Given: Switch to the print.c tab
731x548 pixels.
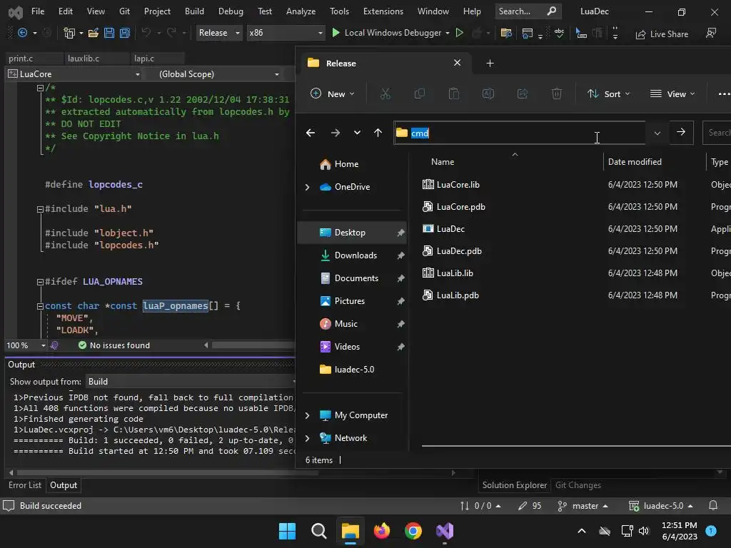Looking at the screenshot, I should pyautogui.click(x=21, y=59).
